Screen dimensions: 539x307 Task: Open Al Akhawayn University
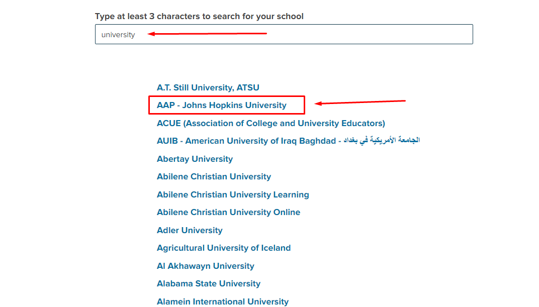[x=206, y=266]
